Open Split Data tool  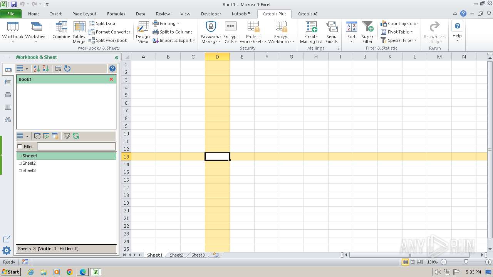102,23
